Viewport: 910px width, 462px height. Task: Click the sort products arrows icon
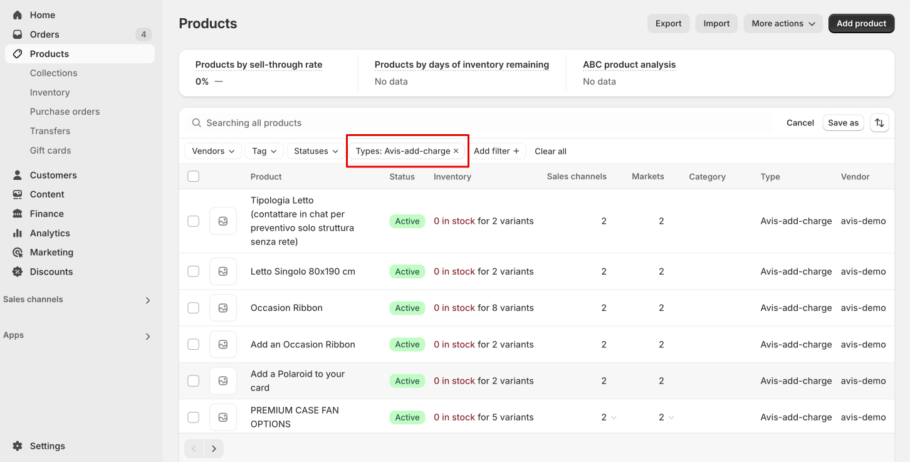pos(879,123)
